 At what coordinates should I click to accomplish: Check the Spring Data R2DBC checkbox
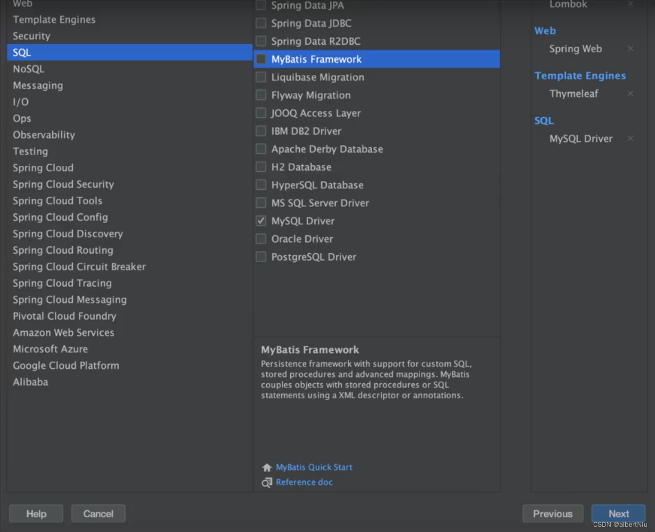(x=261, y=41)
